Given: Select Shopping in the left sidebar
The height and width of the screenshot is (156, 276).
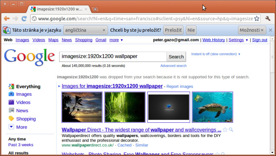Looking at the screenshot, I should pos(26,119).
